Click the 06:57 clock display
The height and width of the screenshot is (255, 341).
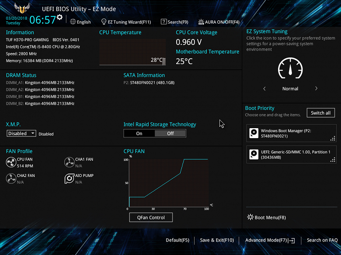coord(43,20)
